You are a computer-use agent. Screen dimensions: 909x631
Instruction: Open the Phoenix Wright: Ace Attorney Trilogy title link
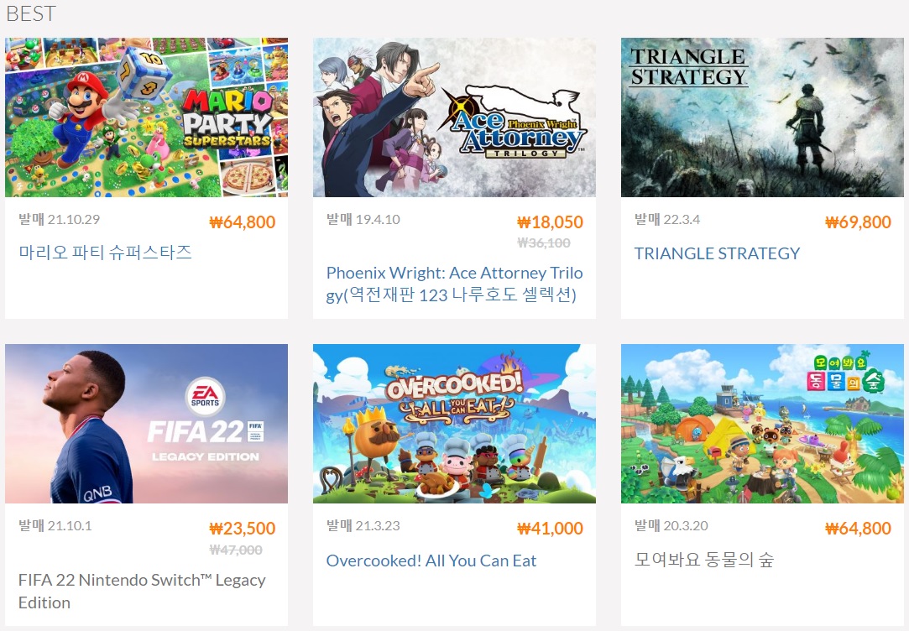(x=454, y=284)
